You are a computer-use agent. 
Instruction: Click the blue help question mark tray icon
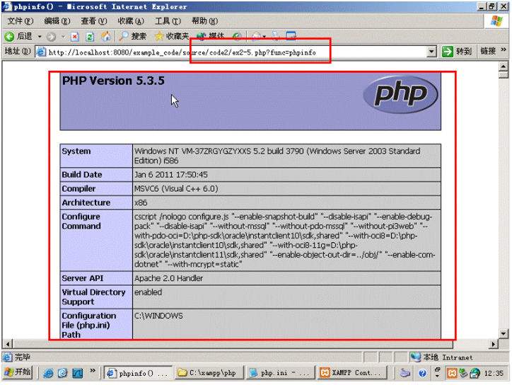pos(422,373)
